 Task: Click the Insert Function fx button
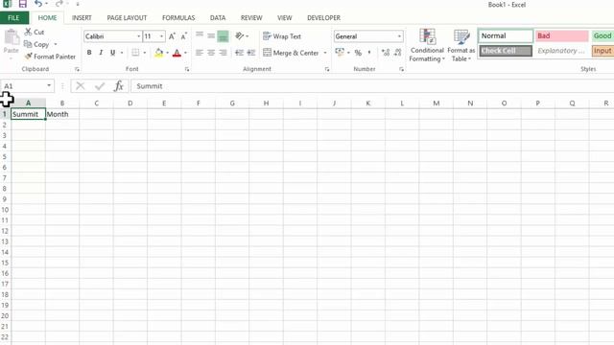pyautogui.click(x=119, y=86)
